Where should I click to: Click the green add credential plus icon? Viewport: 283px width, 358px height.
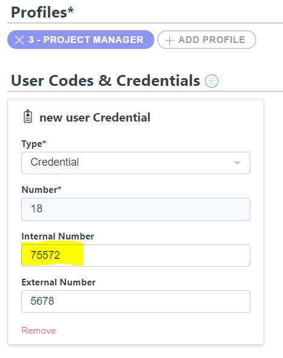212,81
